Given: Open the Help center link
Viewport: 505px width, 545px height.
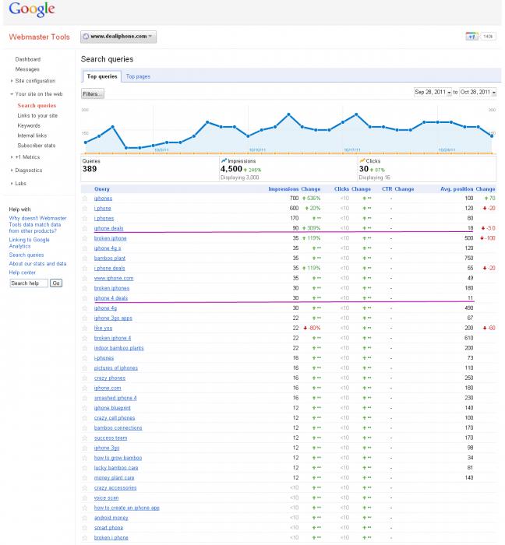Looking at the screenshot, I should pyautogui.click(x=23, y=272).
